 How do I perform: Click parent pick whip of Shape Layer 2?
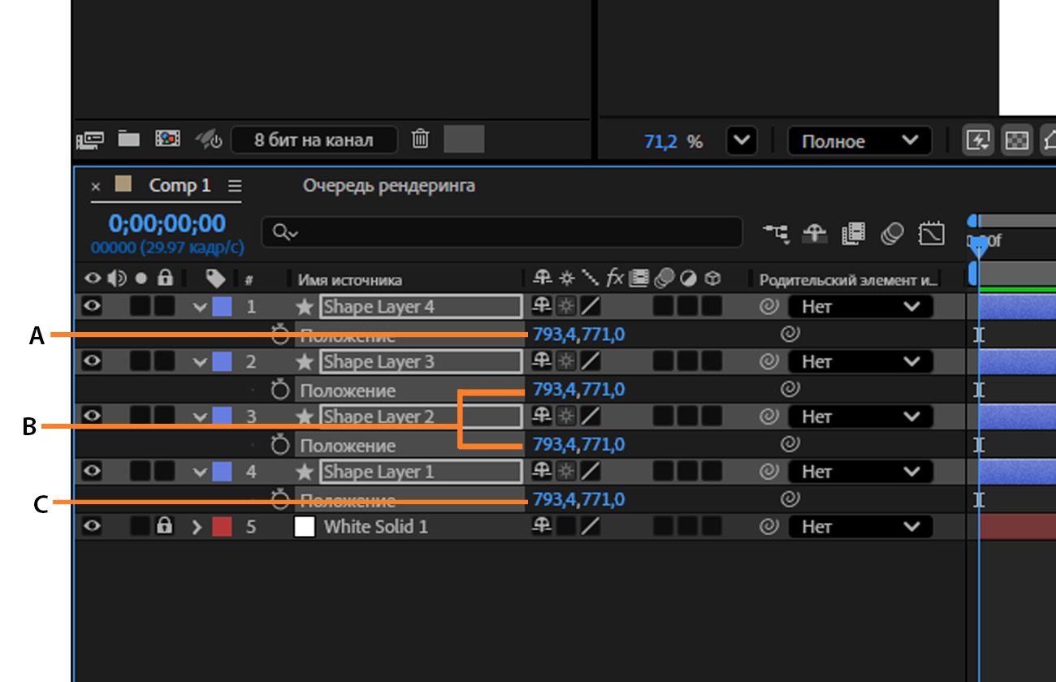768,417
